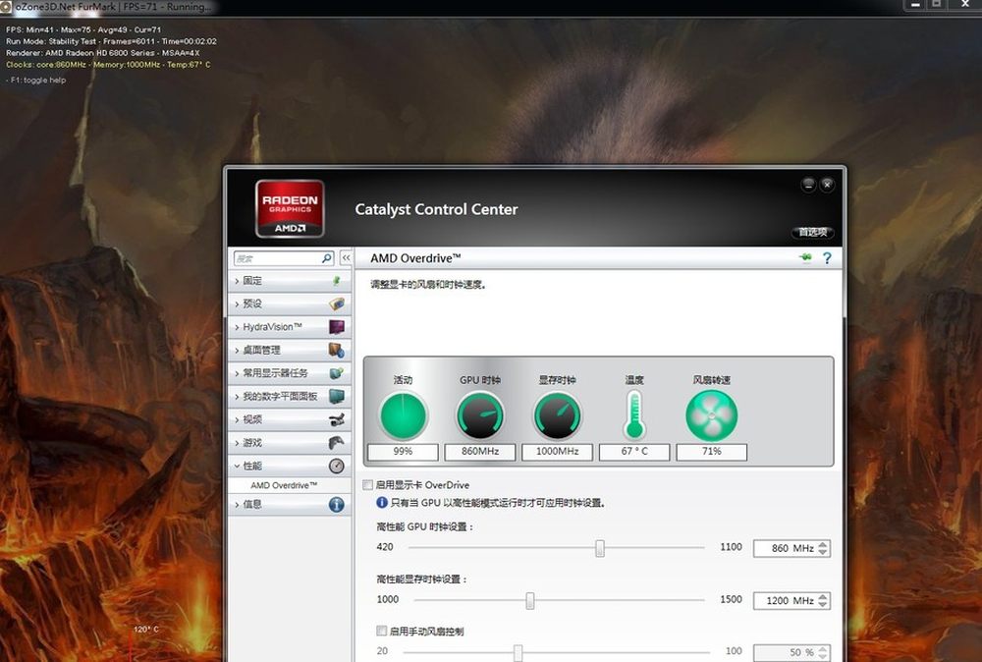Click the 'F1: toggle help' text in FurMark
982x662 pixels.
coord(35,81)
